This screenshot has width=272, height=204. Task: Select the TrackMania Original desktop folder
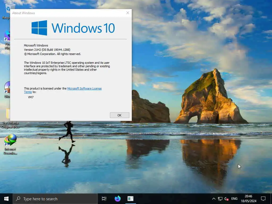point(10,119)
